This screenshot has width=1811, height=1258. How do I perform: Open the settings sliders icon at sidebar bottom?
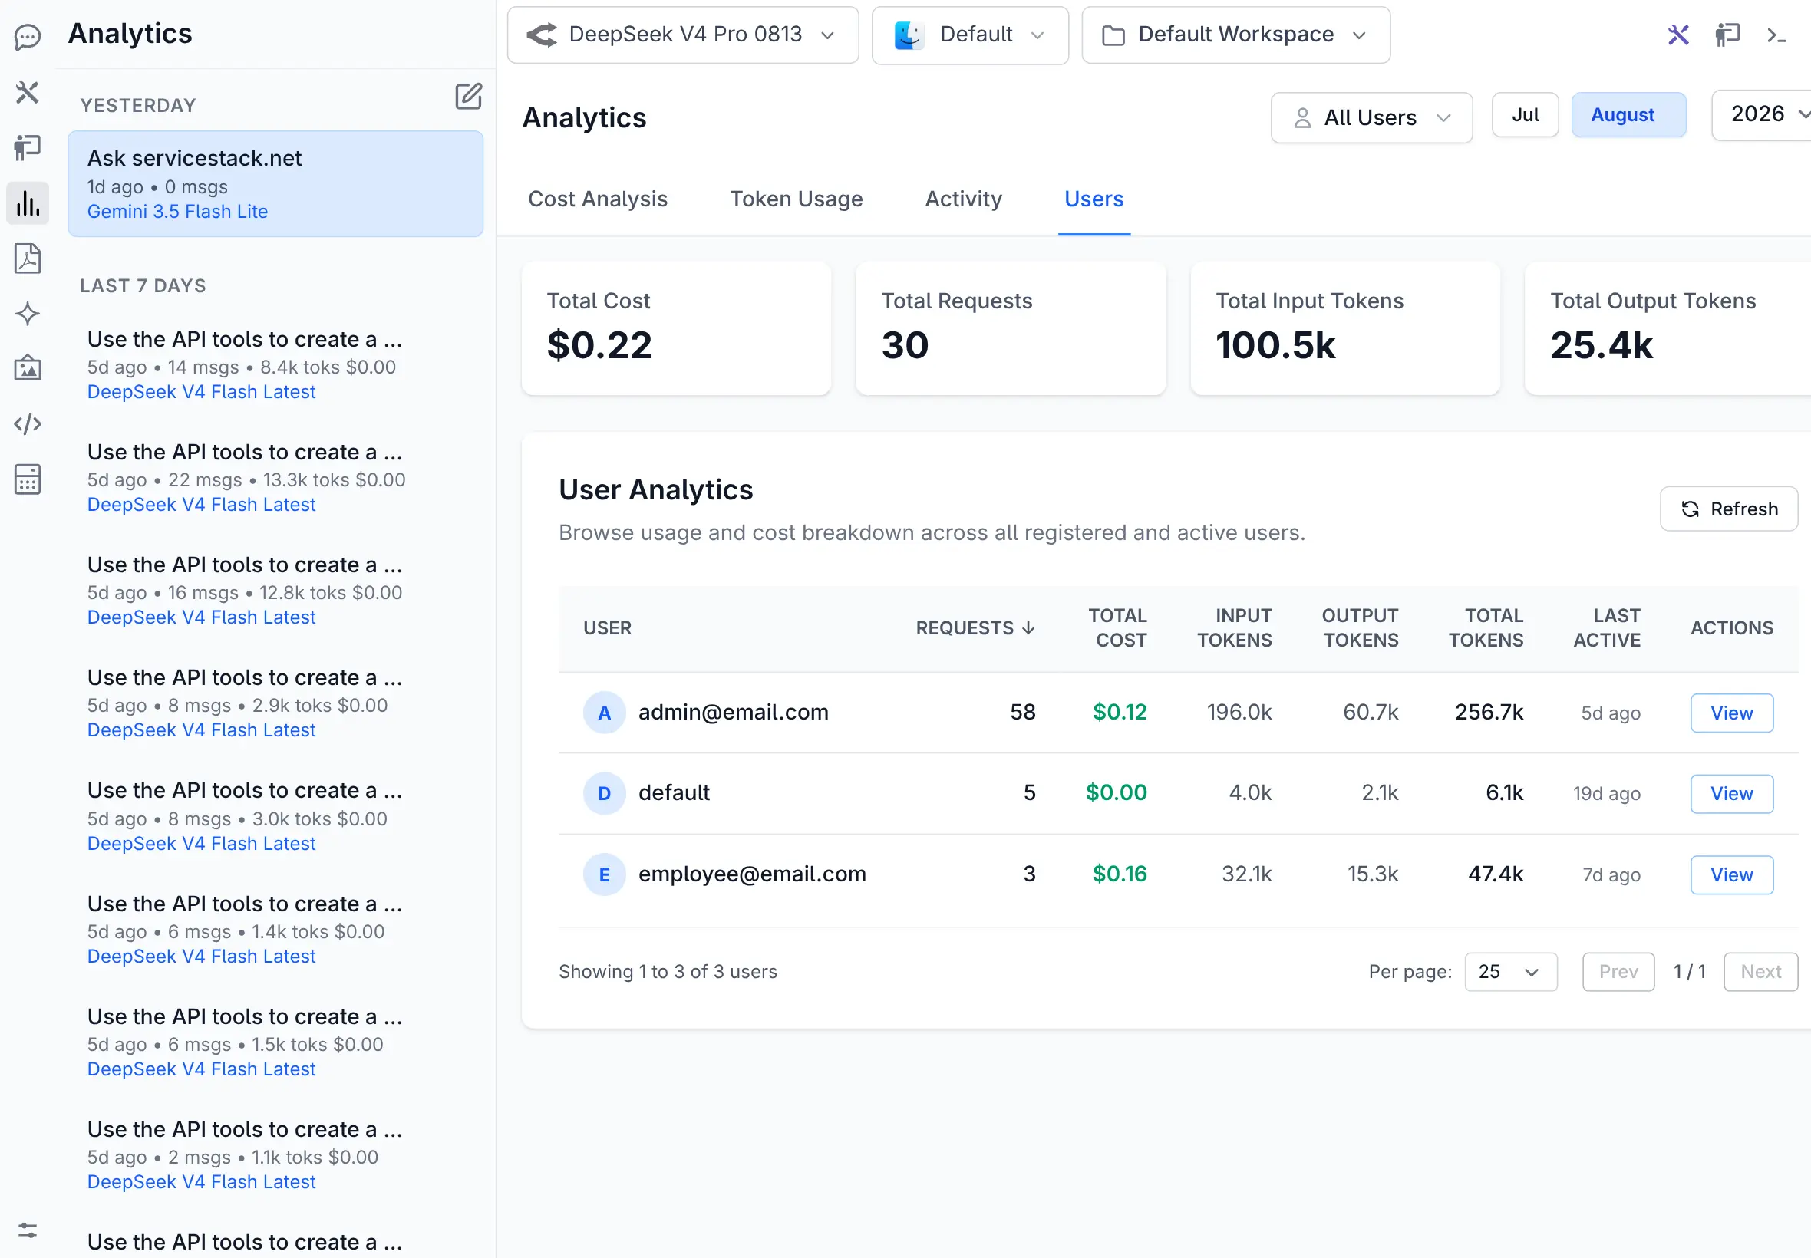coord(28,1230)
